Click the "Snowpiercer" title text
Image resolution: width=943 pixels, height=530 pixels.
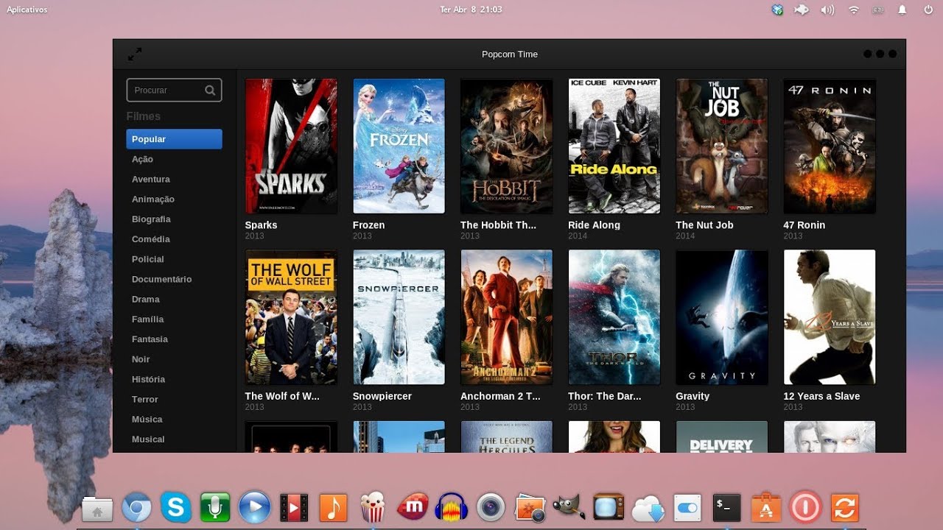point(382,396)
